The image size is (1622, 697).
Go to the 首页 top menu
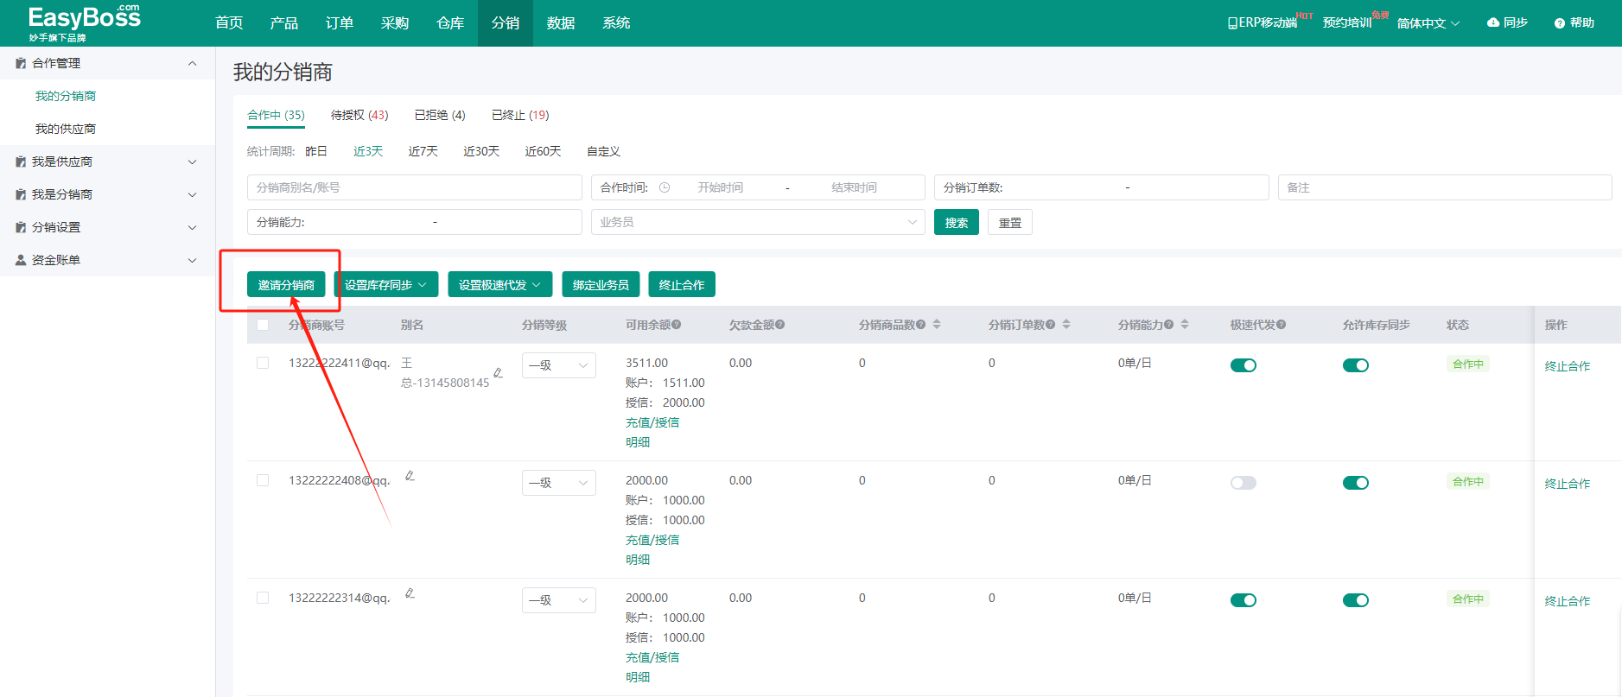tap(229, 23)
